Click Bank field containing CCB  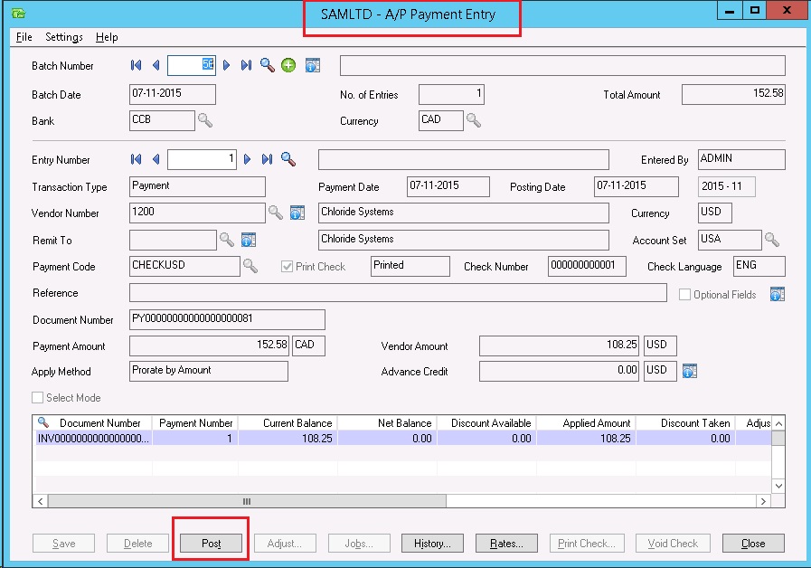(x=162, y=120)
